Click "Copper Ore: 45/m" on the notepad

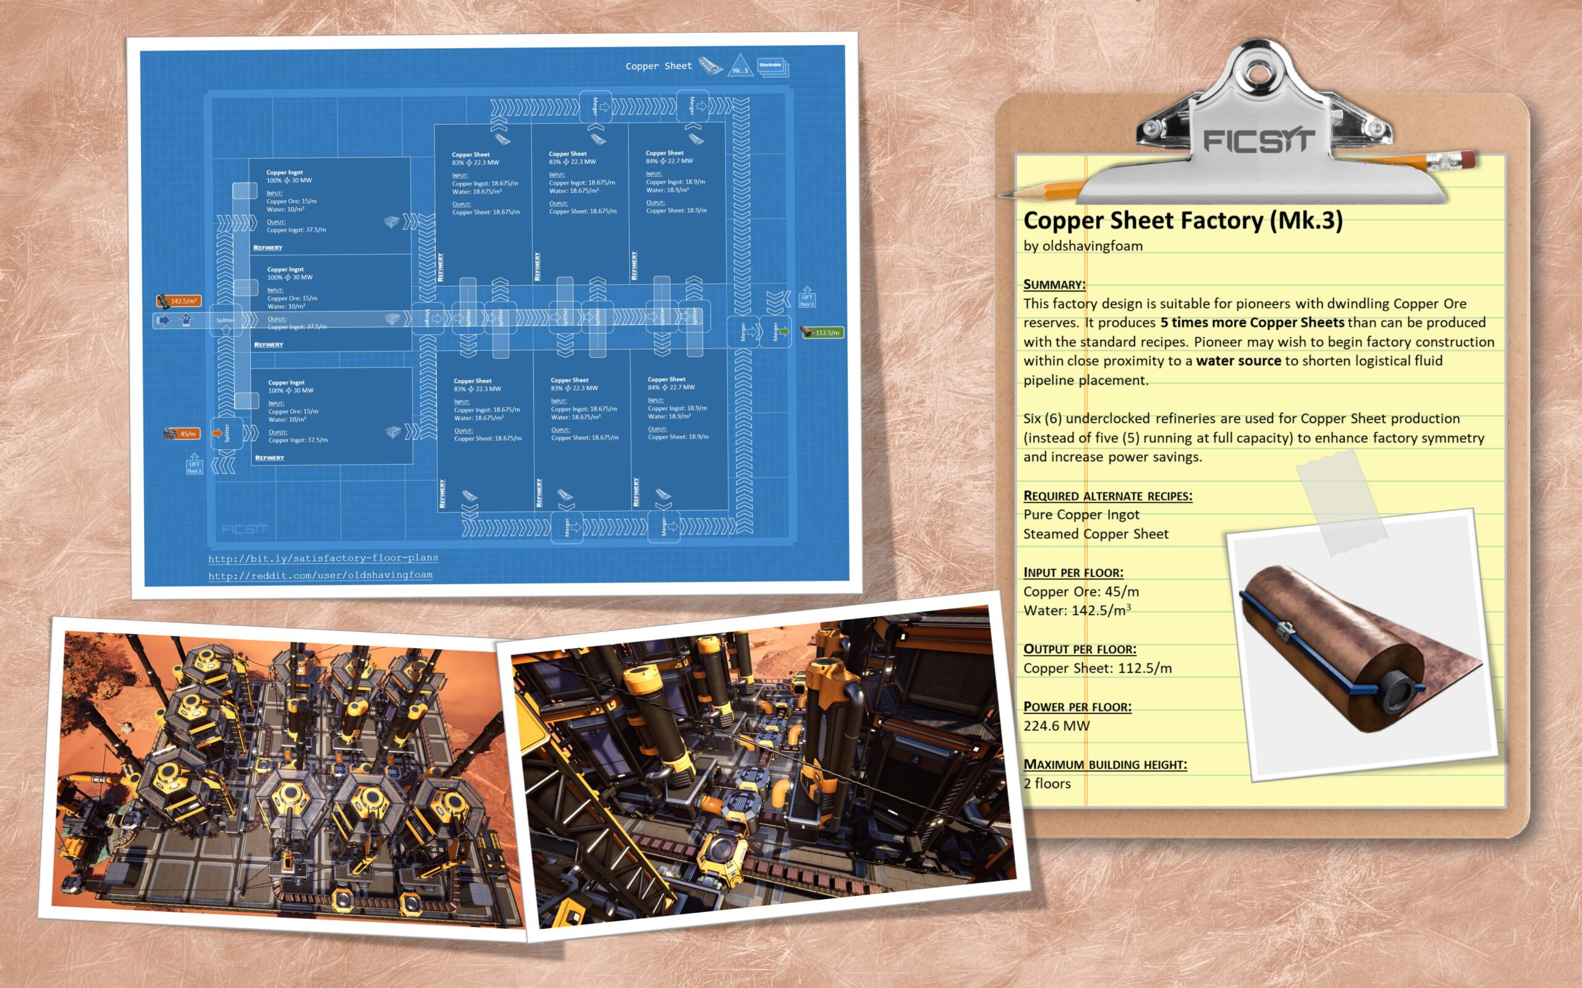(1081, 592)
